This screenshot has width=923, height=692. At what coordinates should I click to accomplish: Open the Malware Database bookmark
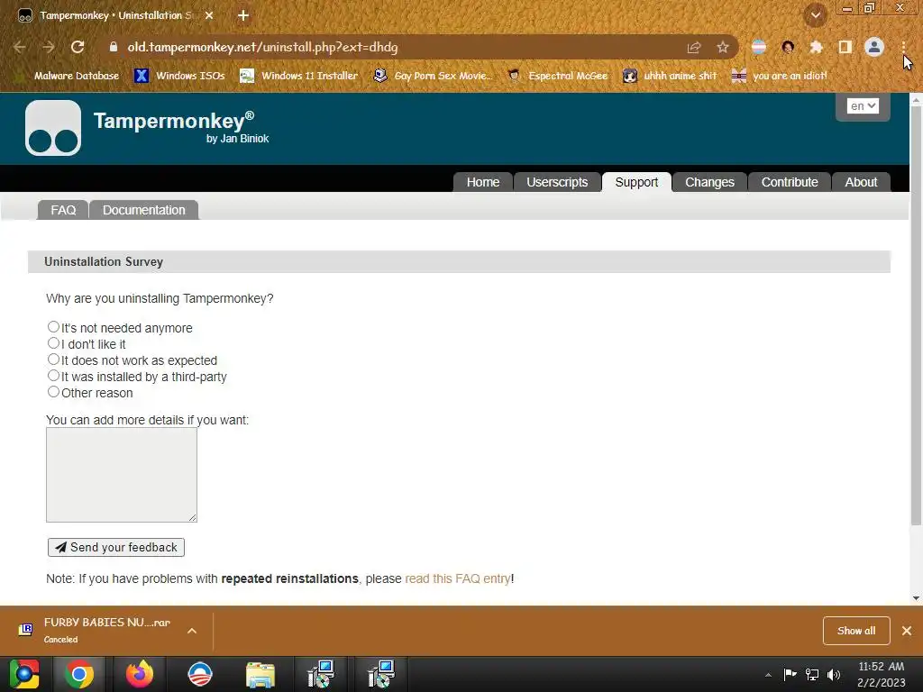pyautogui.click(x=67, y=76)
